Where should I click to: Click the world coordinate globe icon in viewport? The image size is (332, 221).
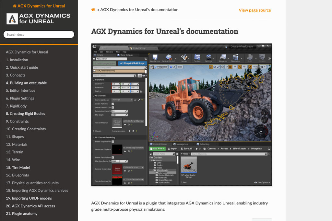[222, 67]
